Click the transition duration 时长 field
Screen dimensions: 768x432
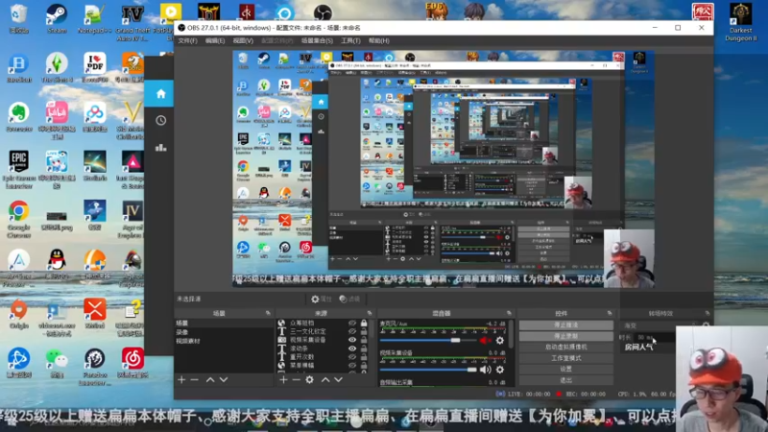[x=655, y=338]
